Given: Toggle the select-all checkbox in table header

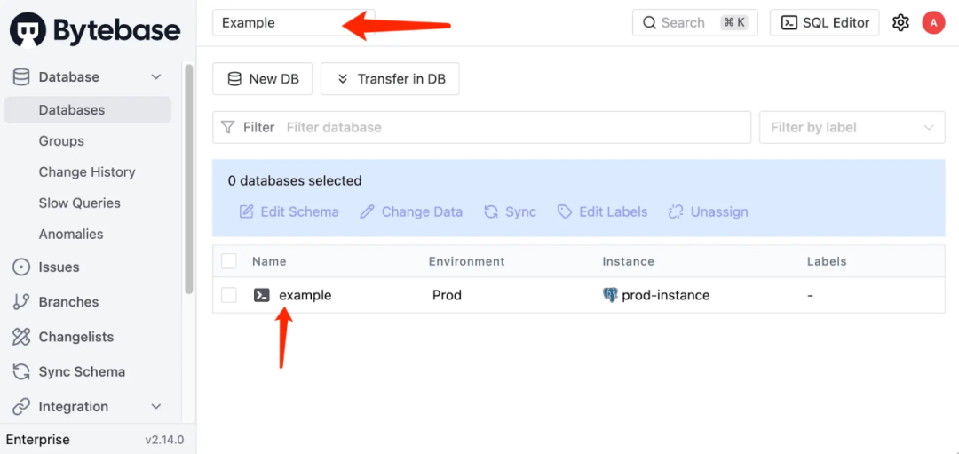Looking at the screenshot, I should (229, 261).
